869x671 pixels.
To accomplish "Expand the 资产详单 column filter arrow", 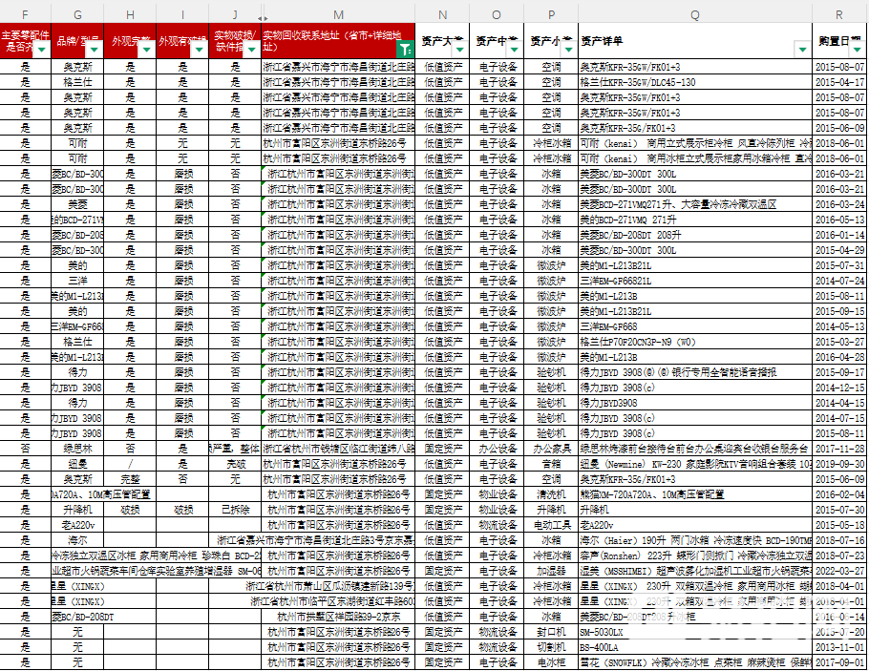I will coord(801,49).
